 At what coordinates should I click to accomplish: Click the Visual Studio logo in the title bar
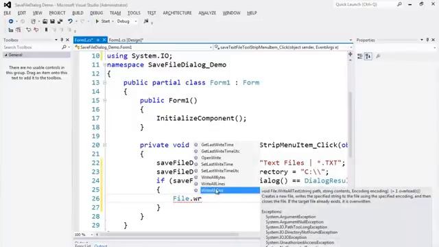click(8, 5)
